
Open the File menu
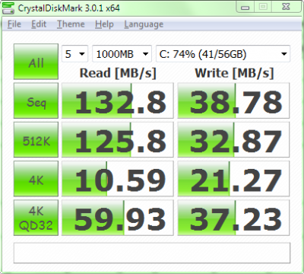(x=14, y=24)
